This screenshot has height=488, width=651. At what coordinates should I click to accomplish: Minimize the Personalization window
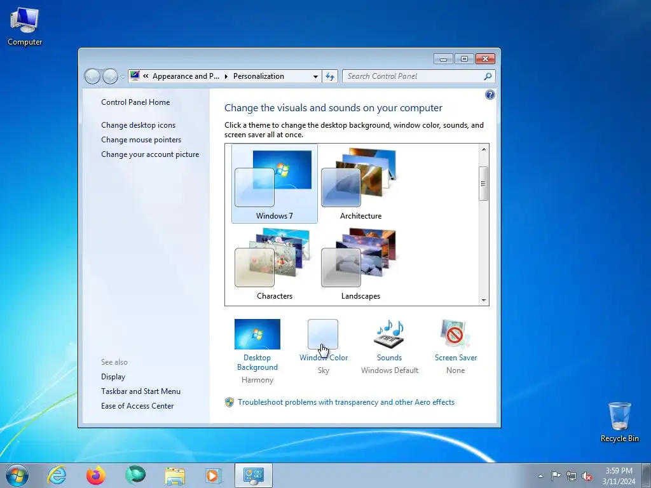(x=443, y=59)
